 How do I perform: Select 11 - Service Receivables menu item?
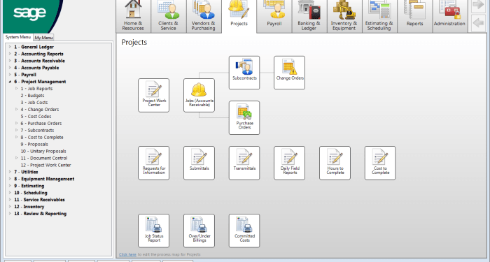coord(39,200)
